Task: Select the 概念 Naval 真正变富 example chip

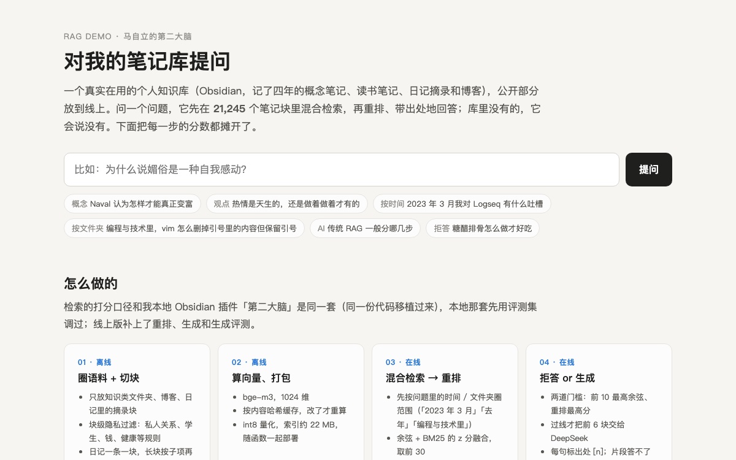Action: (x=132, y=204)
